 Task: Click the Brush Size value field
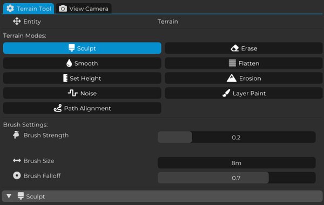pyautogui.click(x=237, y=163)
